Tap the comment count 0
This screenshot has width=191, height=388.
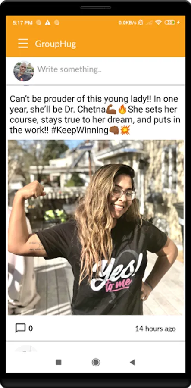coord(31,329)
